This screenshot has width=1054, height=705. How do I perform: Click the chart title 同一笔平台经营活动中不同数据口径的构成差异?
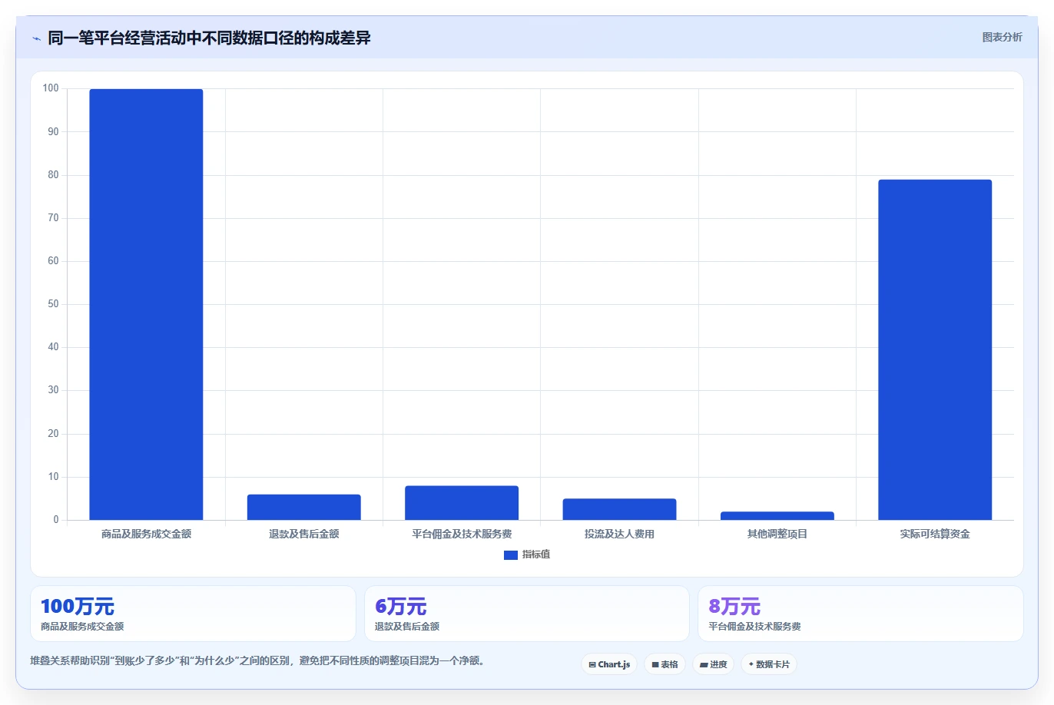(x=209, y=38)
